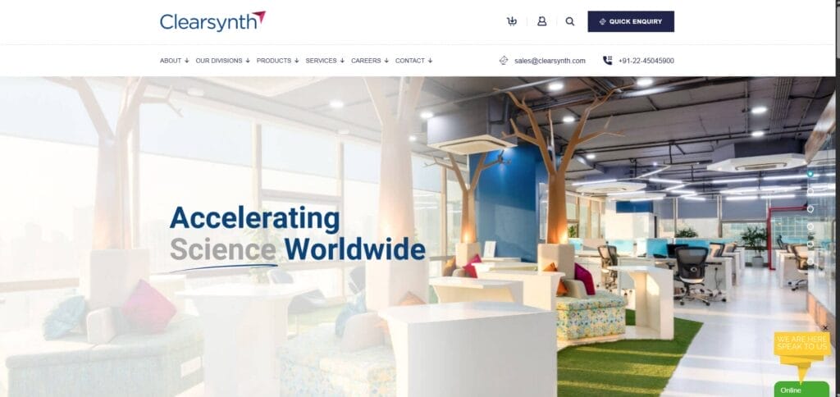
Task: Select the last slide indicator dot
Action: tap(810, 262)
